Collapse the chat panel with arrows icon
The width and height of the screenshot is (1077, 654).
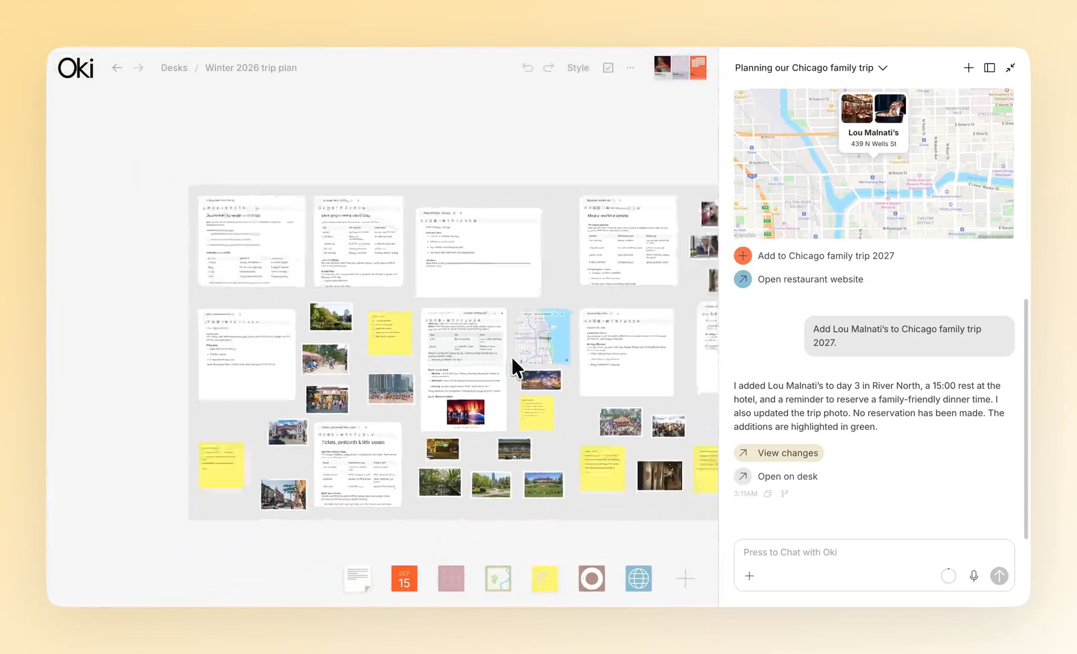[1010, 68]
